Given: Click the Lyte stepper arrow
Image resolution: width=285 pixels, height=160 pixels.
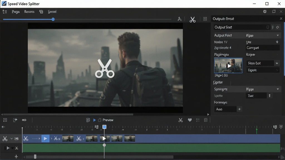Looking at the screenshot, I should tap(277, 42).
